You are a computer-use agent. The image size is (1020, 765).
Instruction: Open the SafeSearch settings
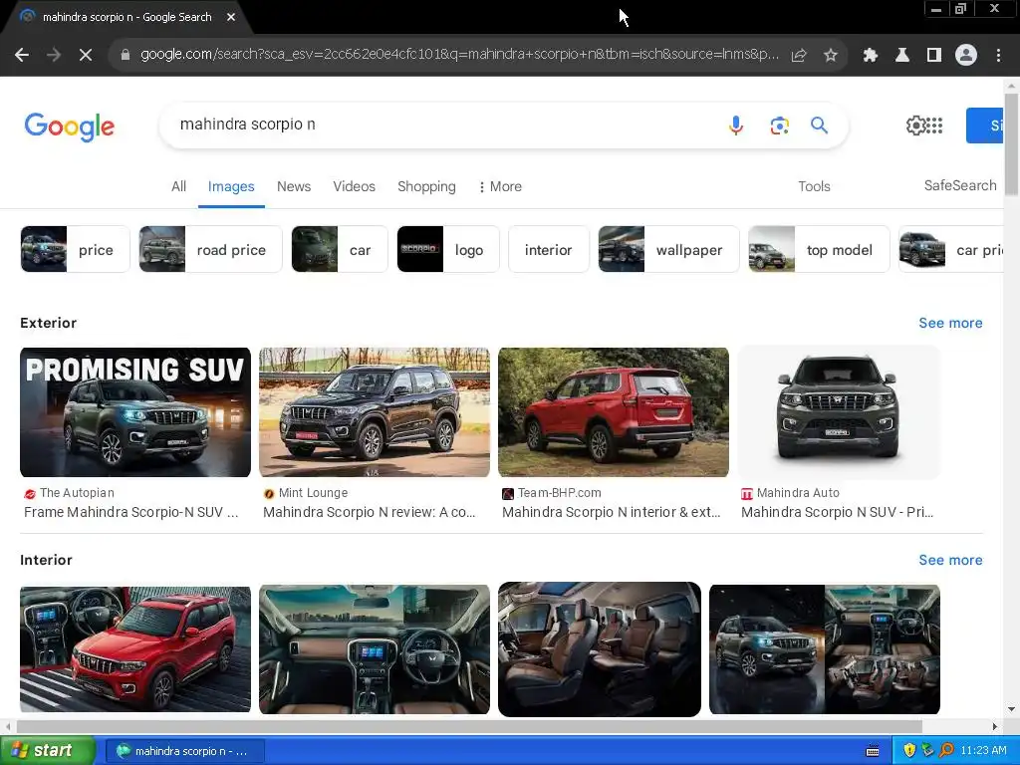960,185
